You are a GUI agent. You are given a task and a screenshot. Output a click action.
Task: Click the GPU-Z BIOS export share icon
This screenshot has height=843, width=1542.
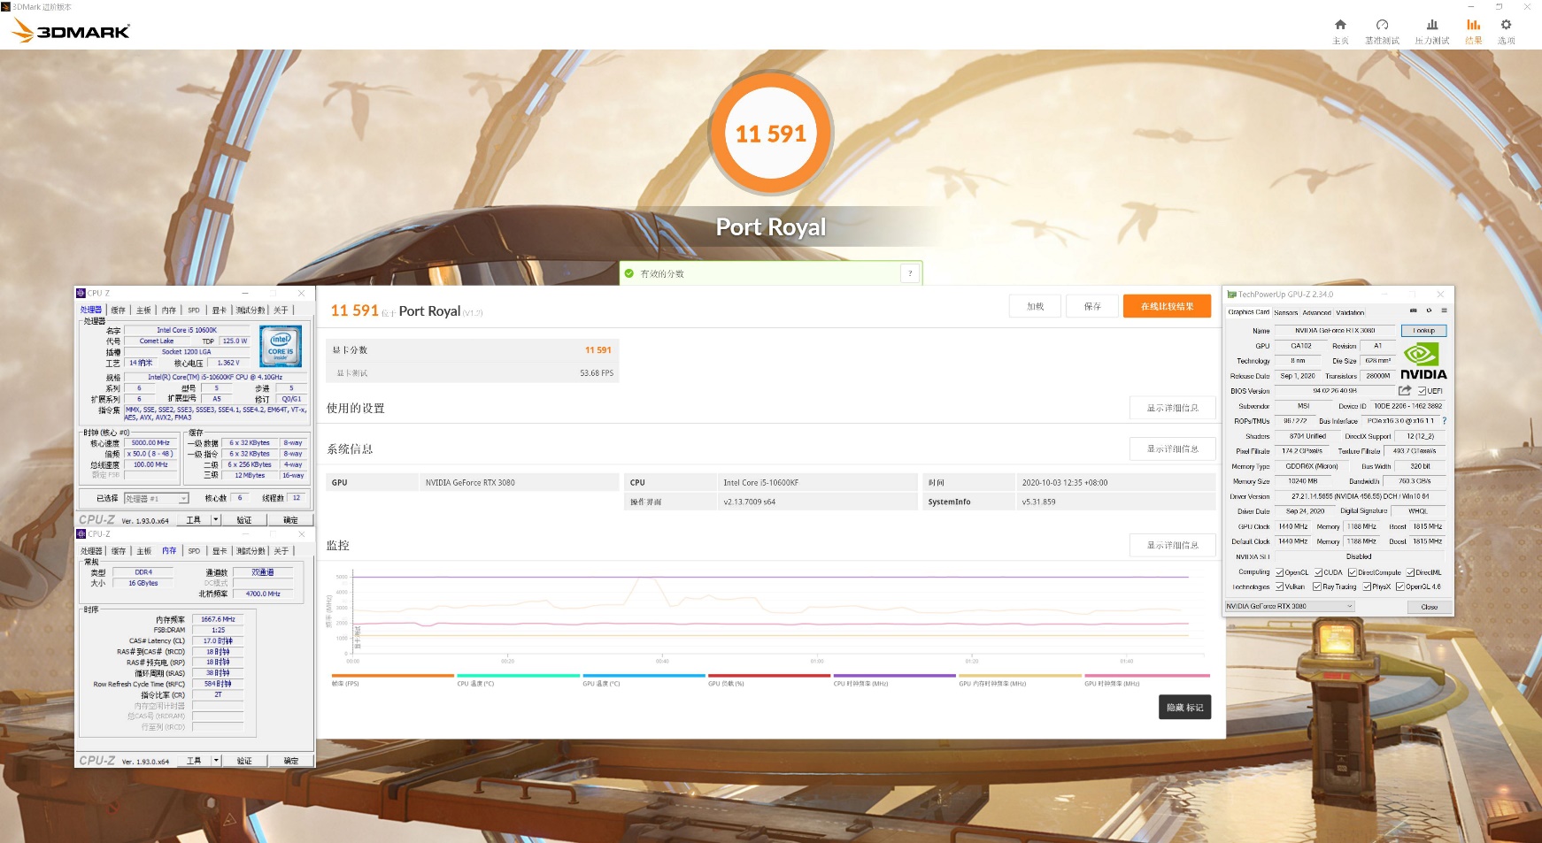click(x=1405, y=390)
